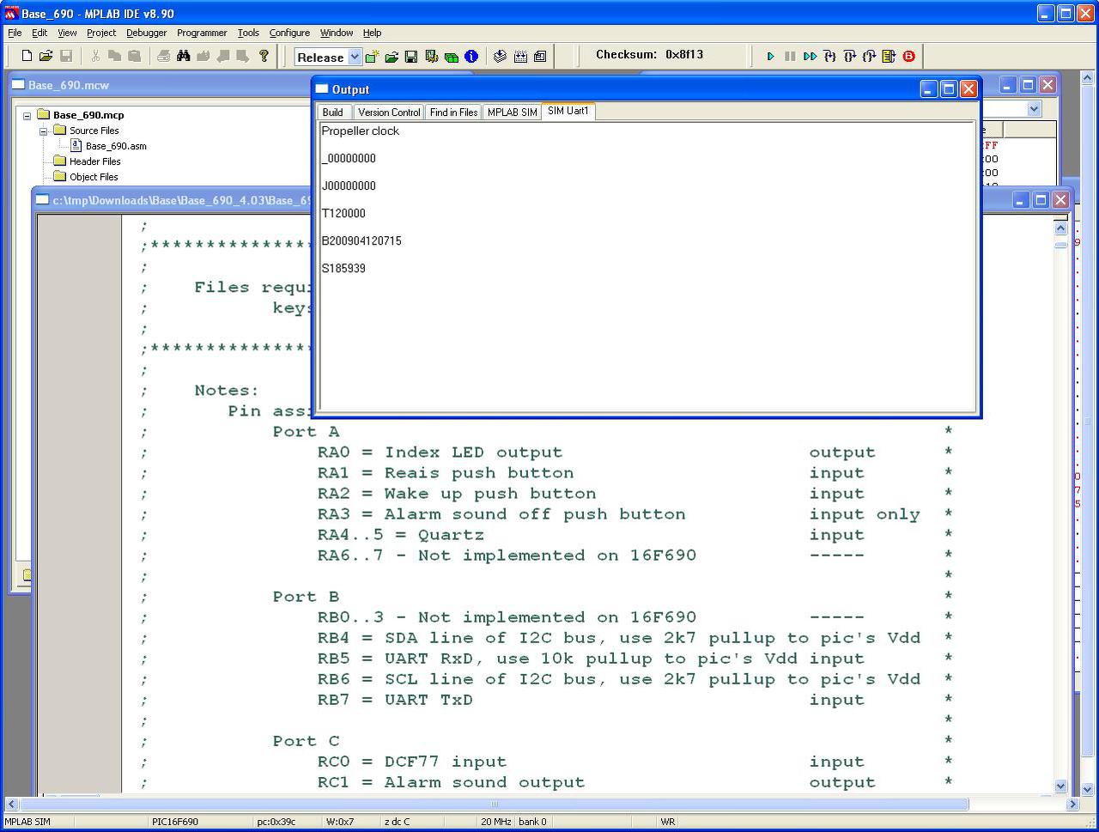Click the Open Project icon
The image size is (1099, 832).
[x=392, y=57]
